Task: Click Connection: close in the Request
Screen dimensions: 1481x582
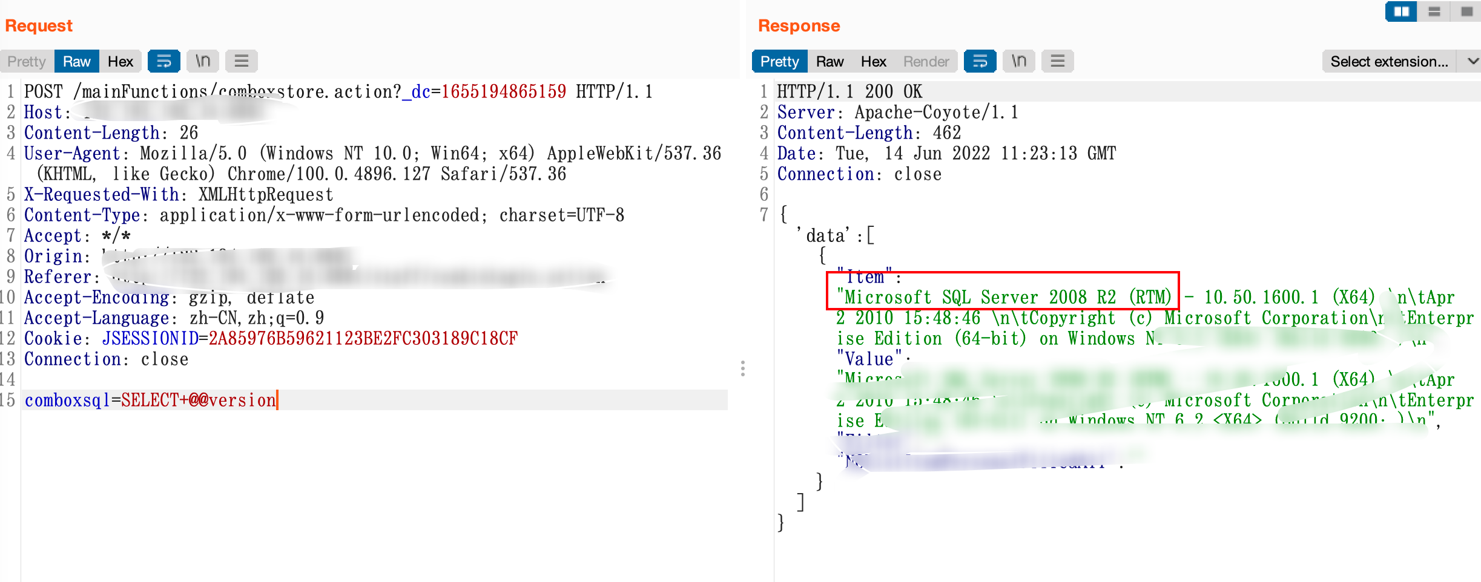Action: [106, 359]
